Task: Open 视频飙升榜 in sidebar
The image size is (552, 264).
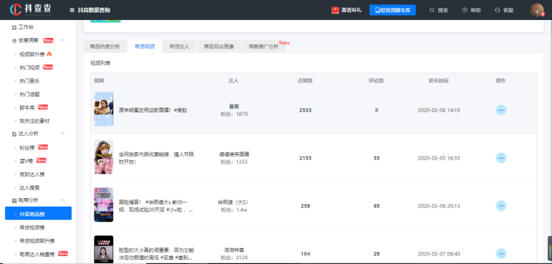Action: (x=32, y=54)
